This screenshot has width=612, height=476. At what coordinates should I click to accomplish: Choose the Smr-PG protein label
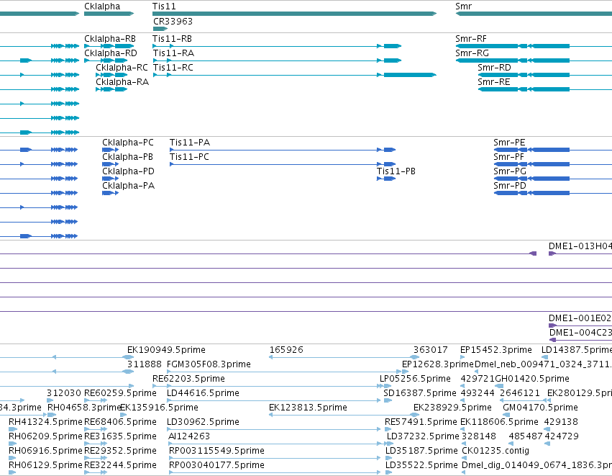[510, 171]
